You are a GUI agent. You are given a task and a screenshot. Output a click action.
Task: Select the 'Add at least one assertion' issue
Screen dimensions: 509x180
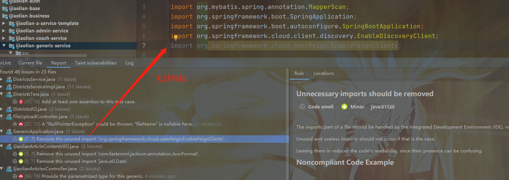coord(89,102)
